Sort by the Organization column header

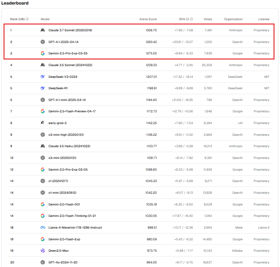tap(233, 19)
